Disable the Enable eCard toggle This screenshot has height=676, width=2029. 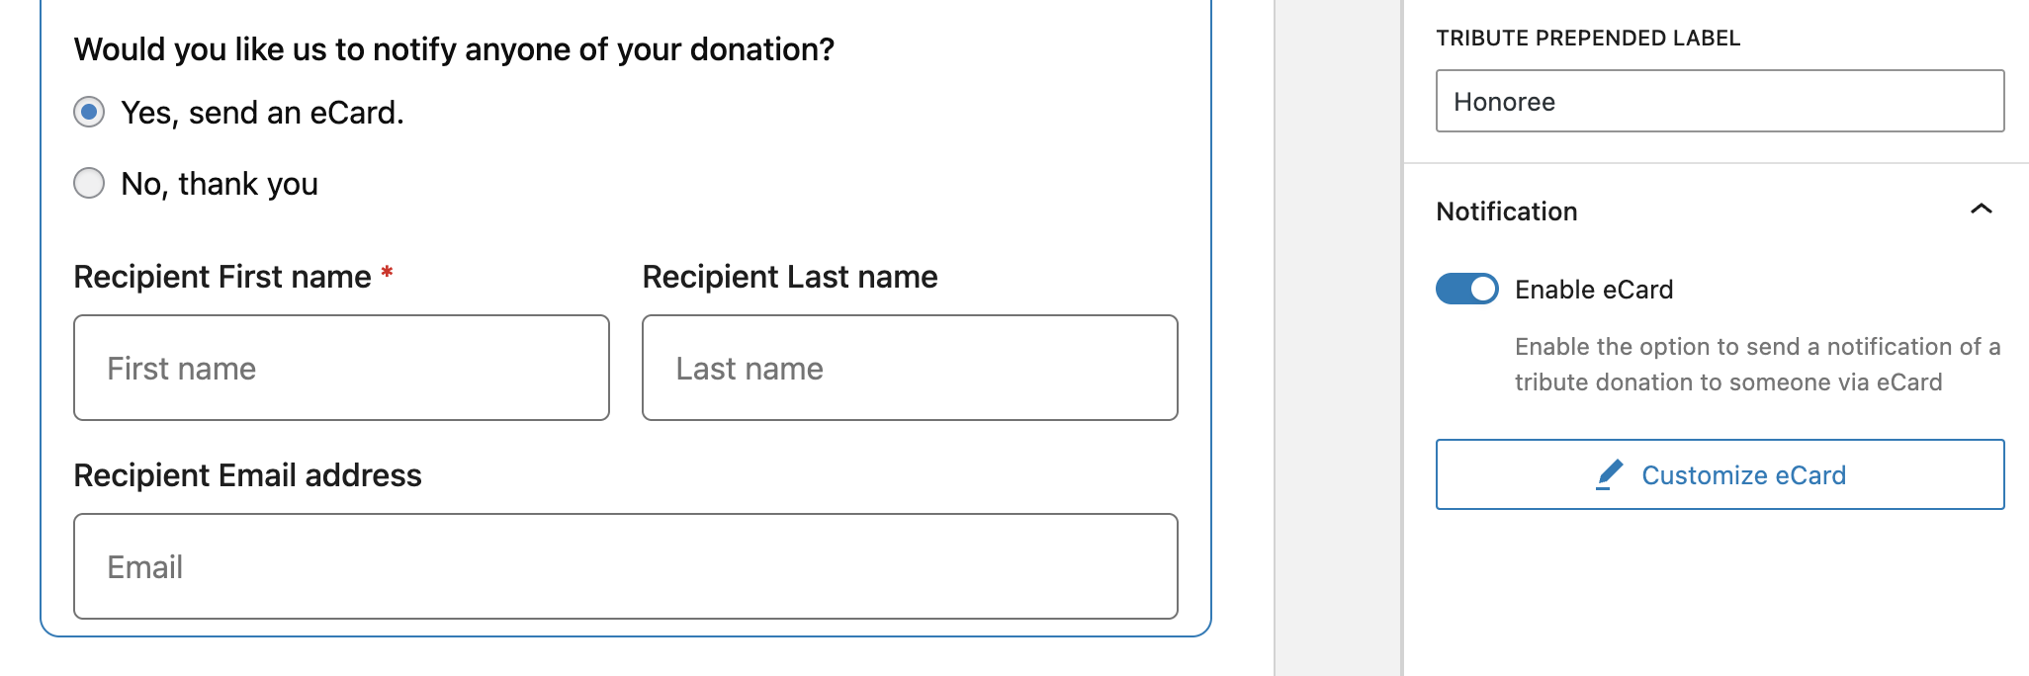pyautogui.click(x=1467, y=290)
